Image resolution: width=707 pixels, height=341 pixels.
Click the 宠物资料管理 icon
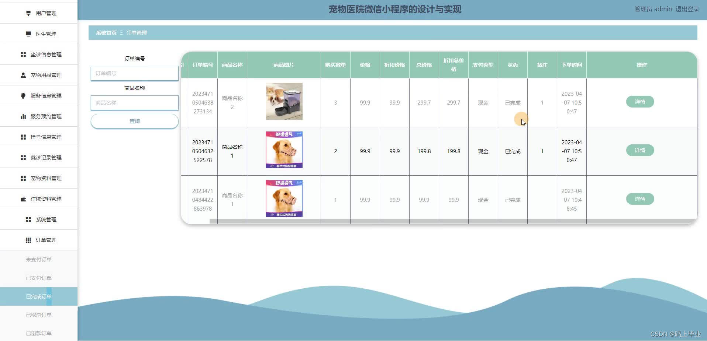tap(22, 178)
